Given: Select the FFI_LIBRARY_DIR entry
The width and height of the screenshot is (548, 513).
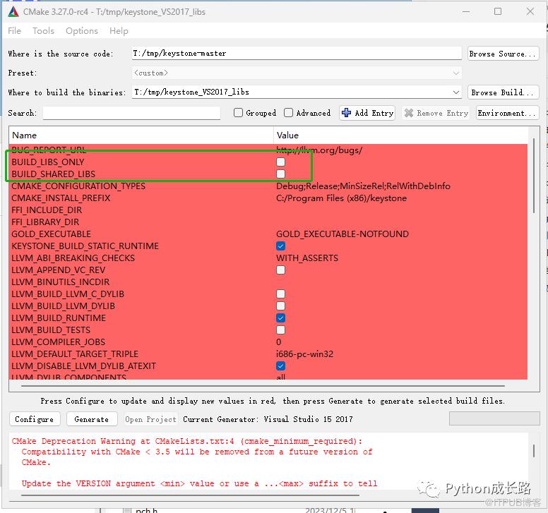Looking at the screenshot, I should 45,222.
